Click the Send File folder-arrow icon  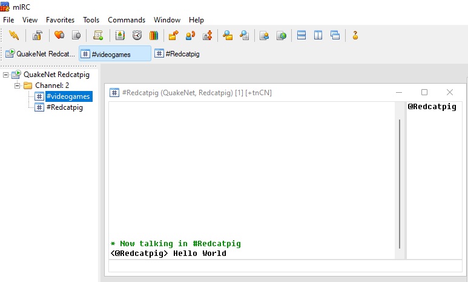[173, 35]
